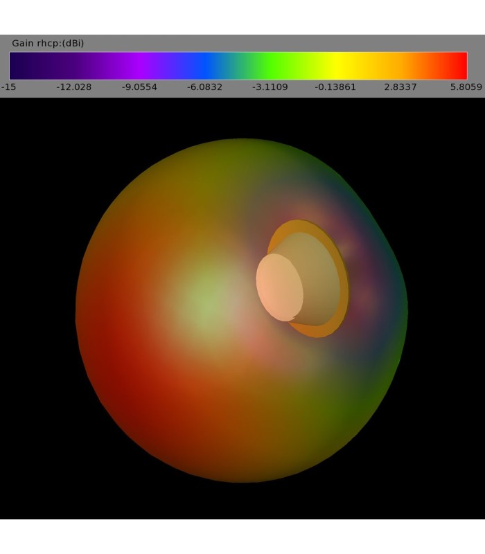Click the red end of the color bar
485x554 pixels.
pyautogui.click(x=459, y=66)
